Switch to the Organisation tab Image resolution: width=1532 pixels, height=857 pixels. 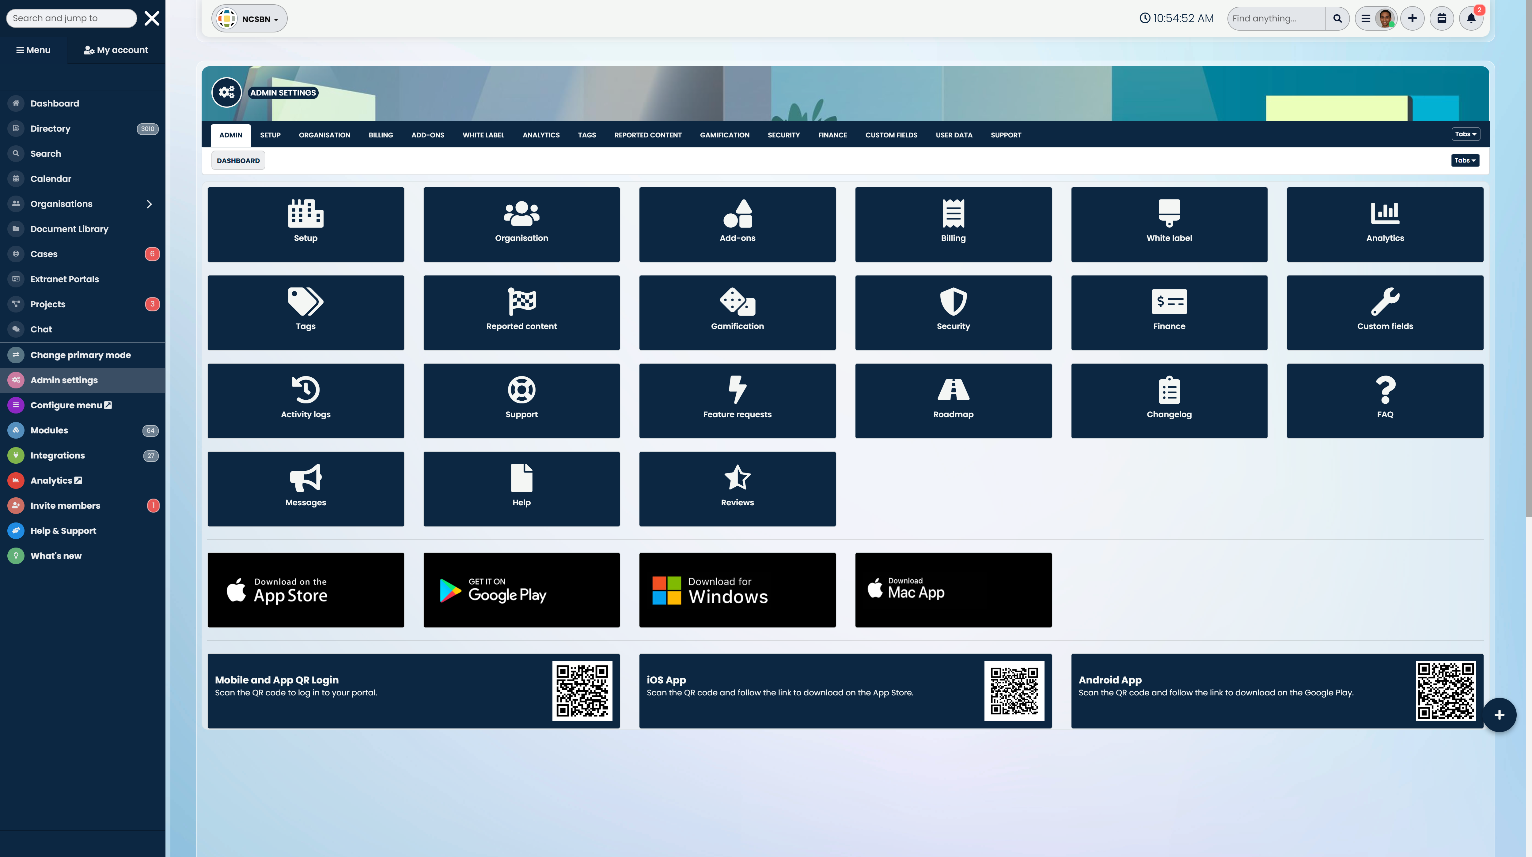[324, 135]
